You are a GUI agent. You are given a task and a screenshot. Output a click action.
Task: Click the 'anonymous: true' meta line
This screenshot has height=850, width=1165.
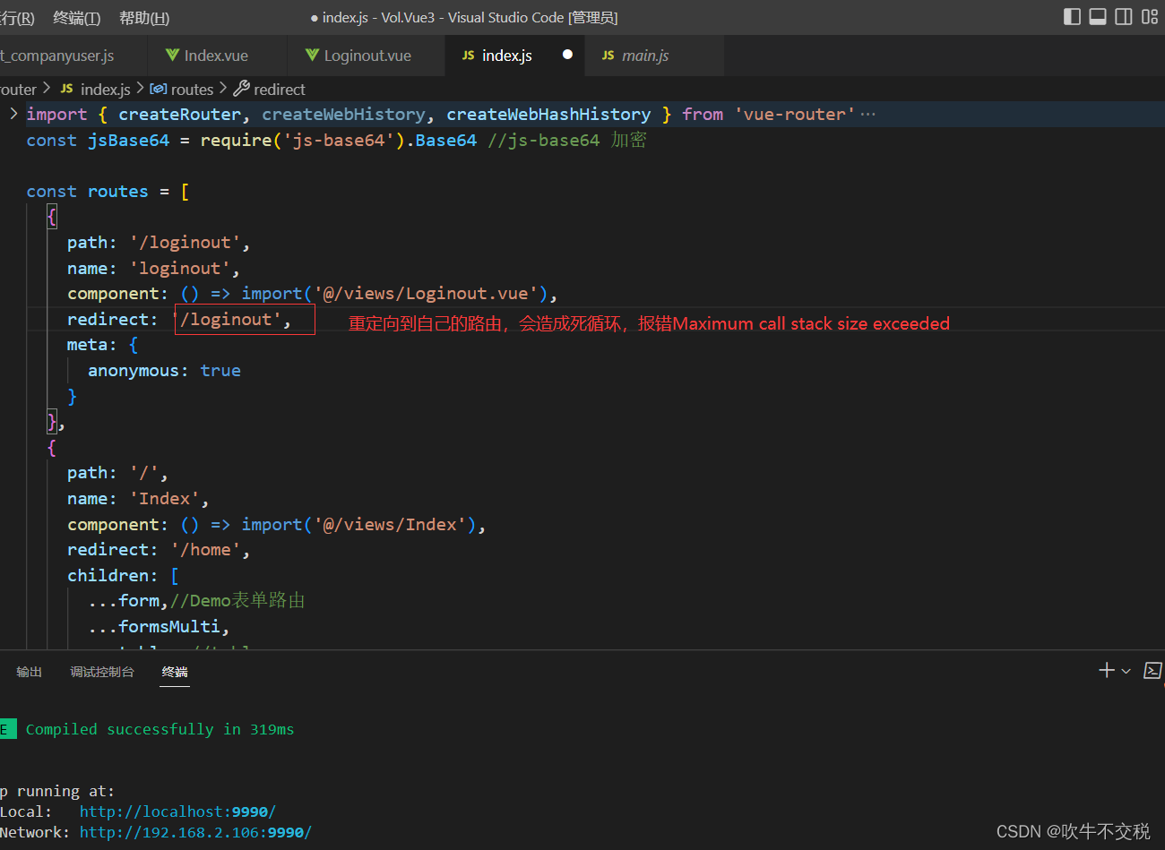164,371
